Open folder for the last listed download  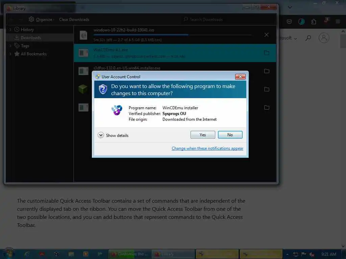tap(267, 108)
